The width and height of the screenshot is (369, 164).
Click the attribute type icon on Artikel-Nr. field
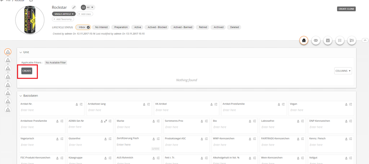[77, 104]
